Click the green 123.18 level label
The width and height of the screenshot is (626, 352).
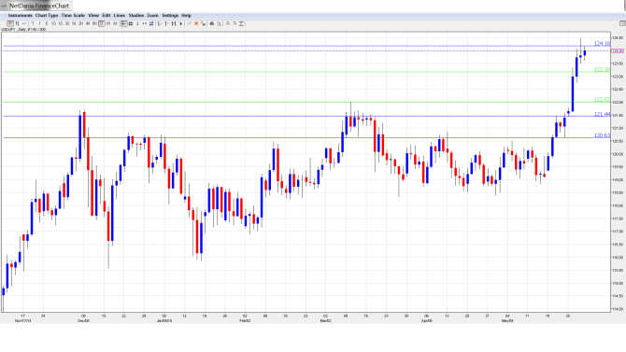point(602,69)
